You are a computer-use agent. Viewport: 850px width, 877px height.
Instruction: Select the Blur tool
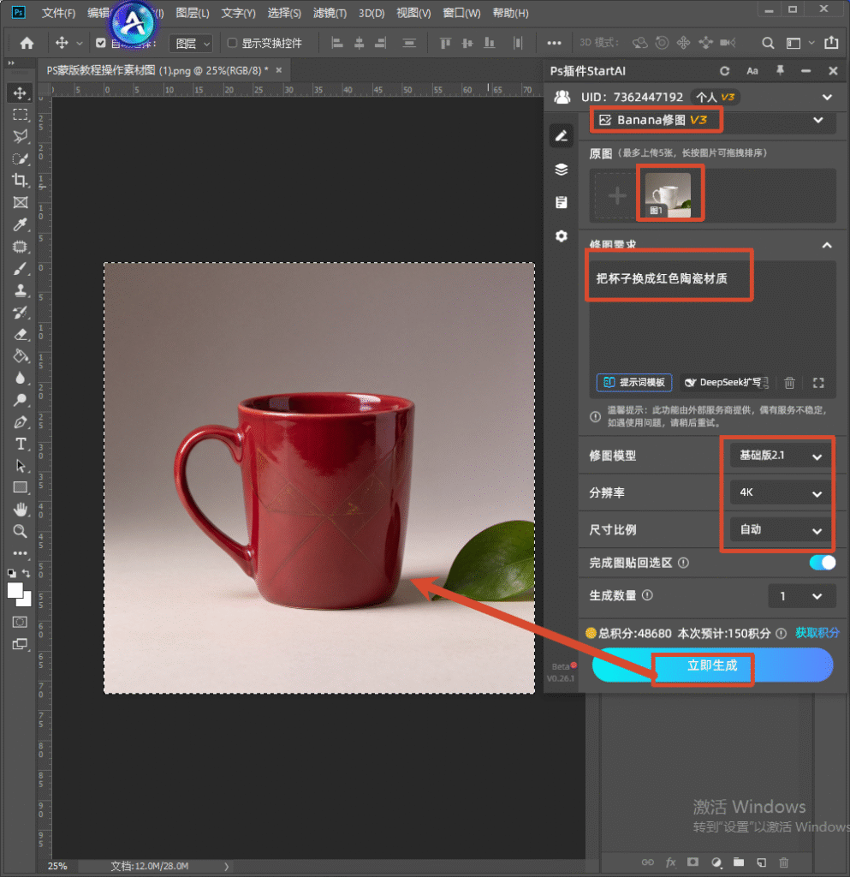click(21, 378)
